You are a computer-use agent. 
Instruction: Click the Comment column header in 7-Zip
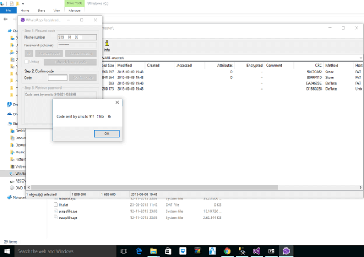click(x=279, y=66)
